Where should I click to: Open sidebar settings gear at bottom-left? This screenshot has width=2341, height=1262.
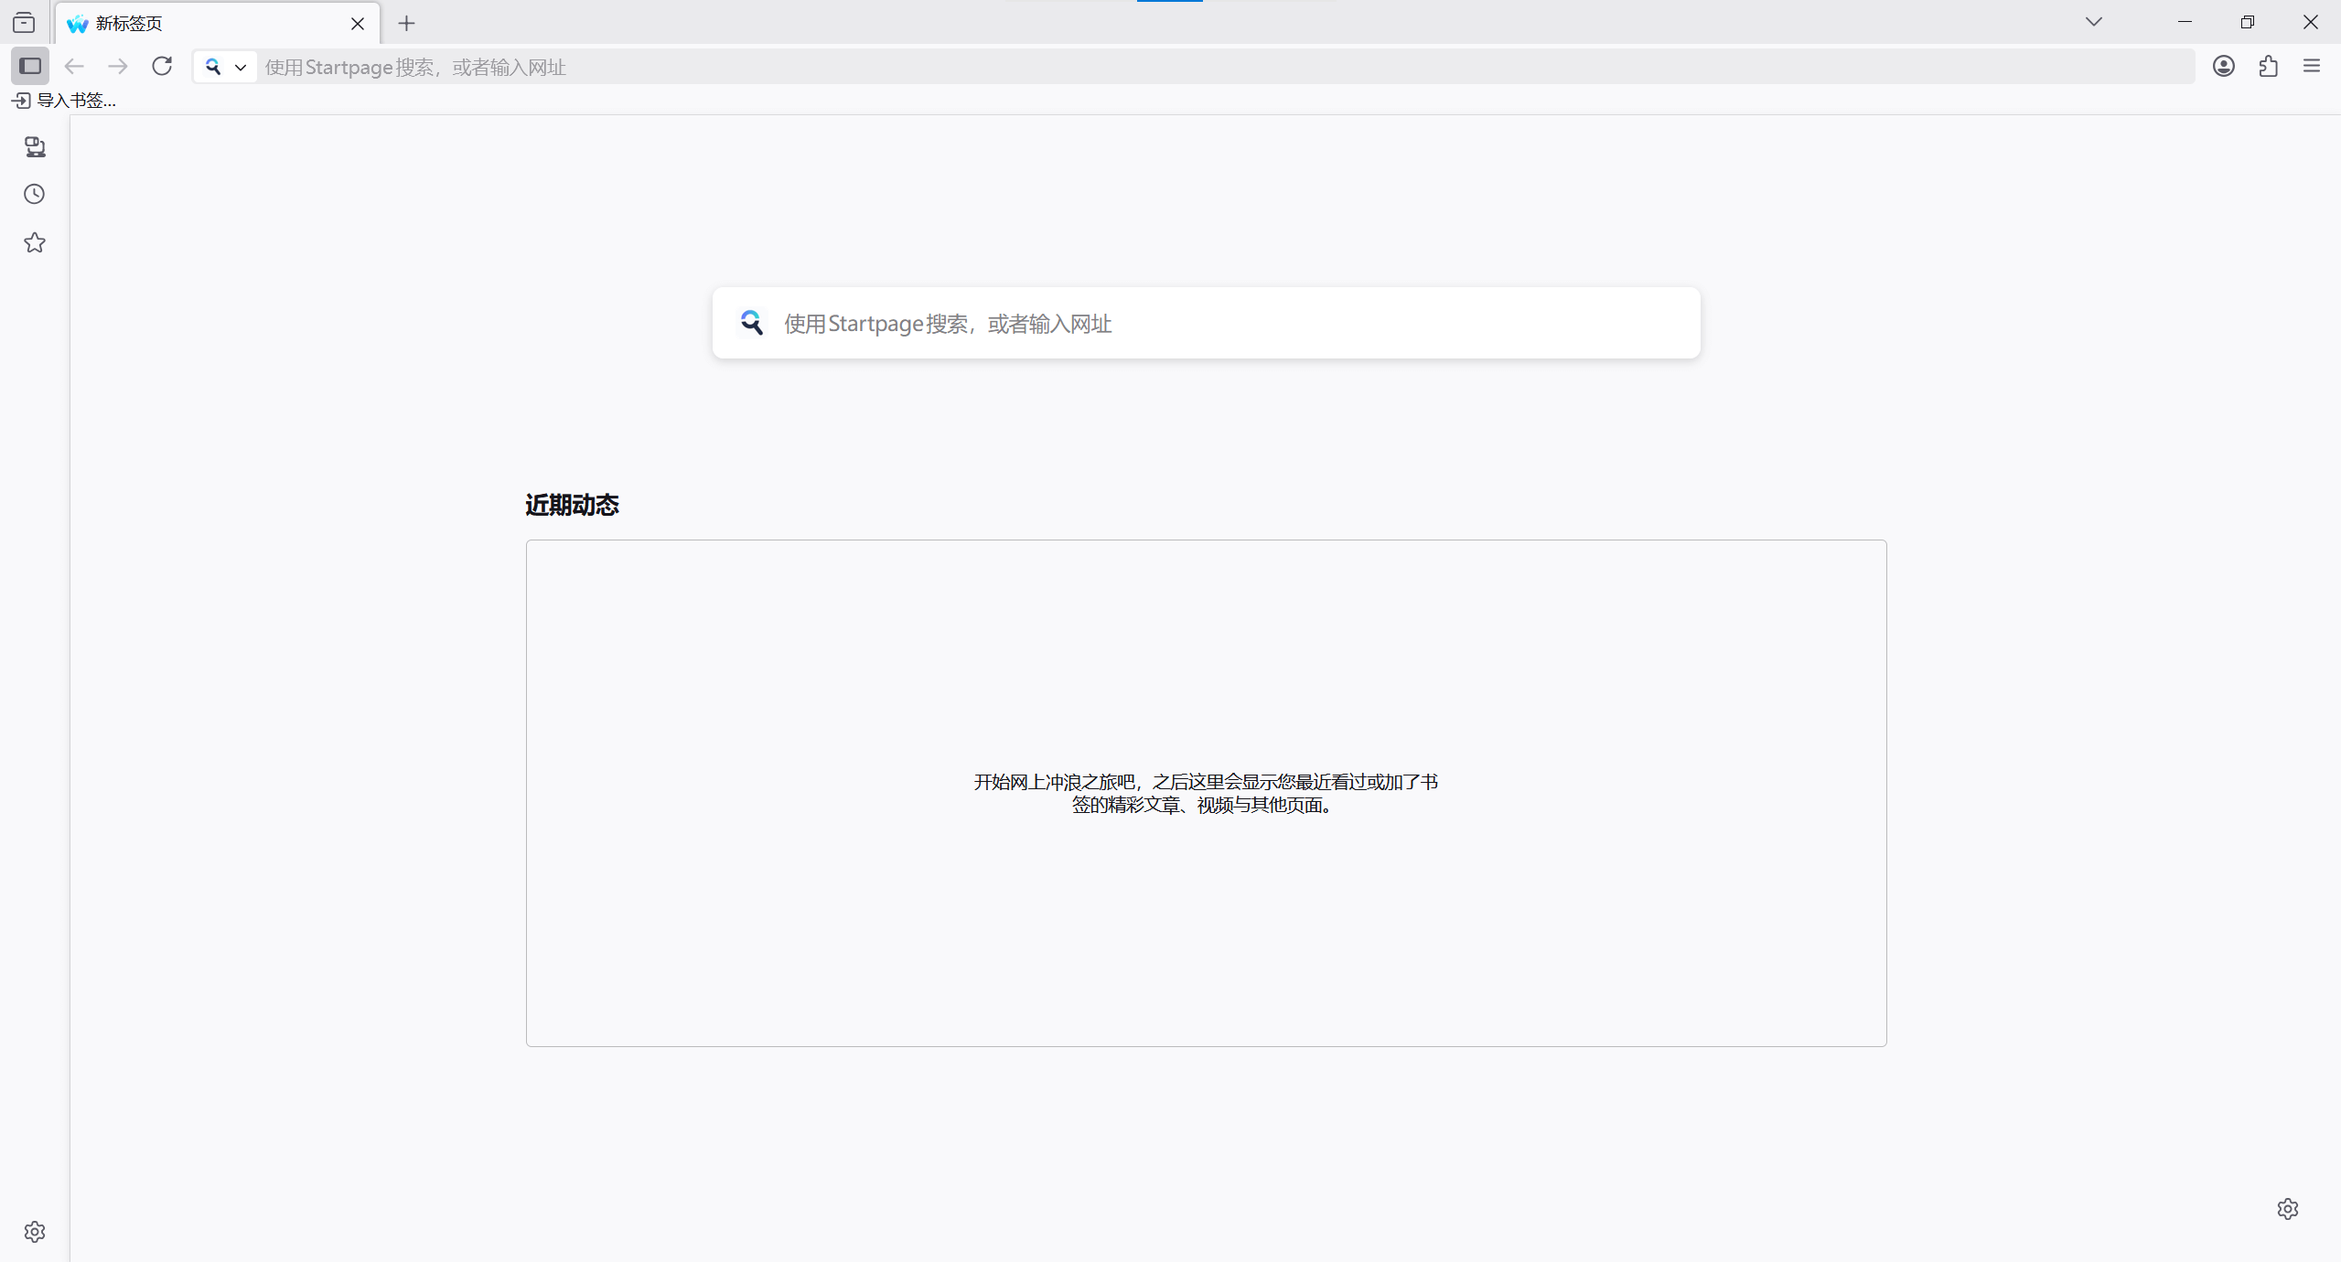35,1232
